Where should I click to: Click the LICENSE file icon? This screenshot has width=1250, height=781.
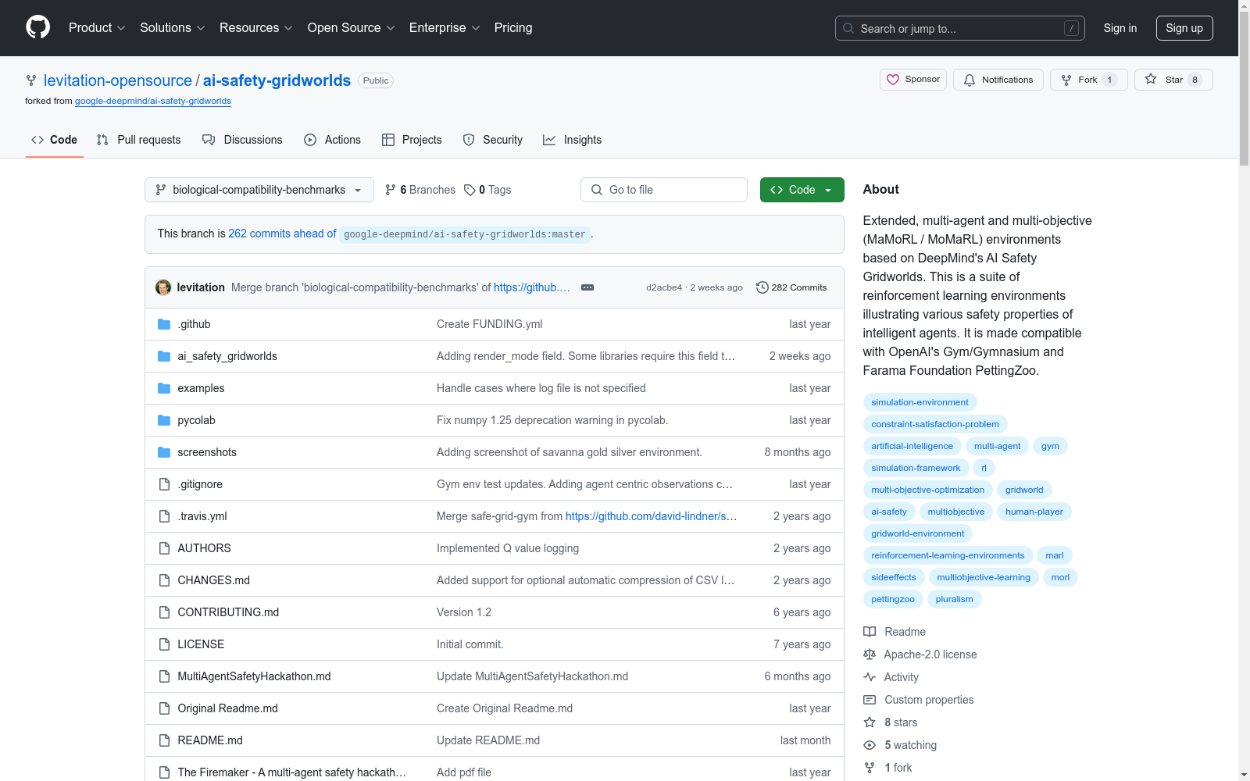pos(164,644)
